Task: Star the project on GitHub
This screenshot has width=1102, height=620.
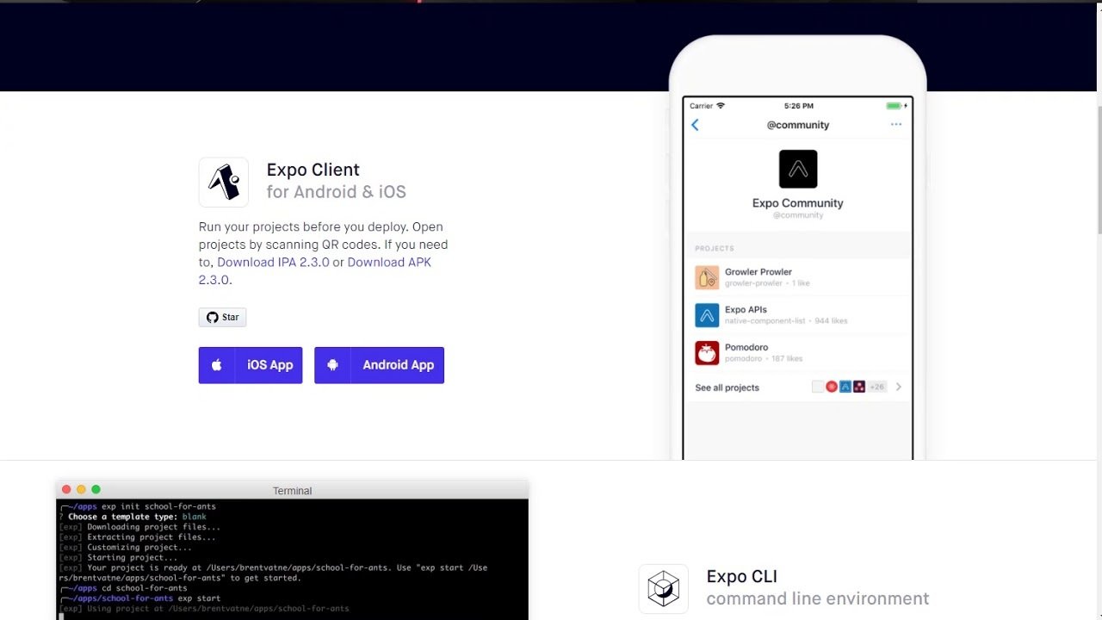Action: (x=222, y=317)
